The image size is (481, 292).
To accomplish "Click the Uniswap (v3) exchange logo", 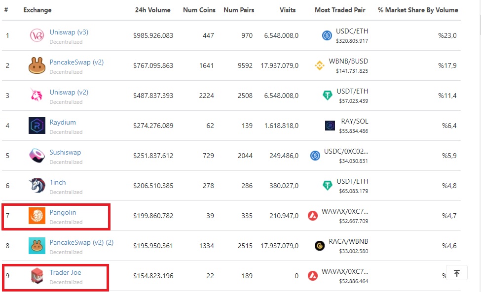I will (37, 35).
